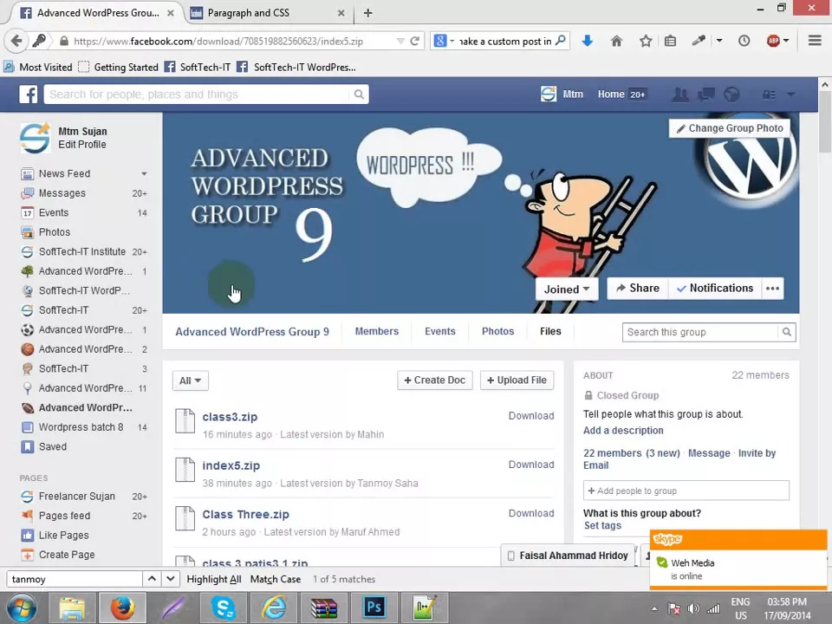Click the Share group button
The height and width of the screenshot is (624, 832).
coord(638,288)
